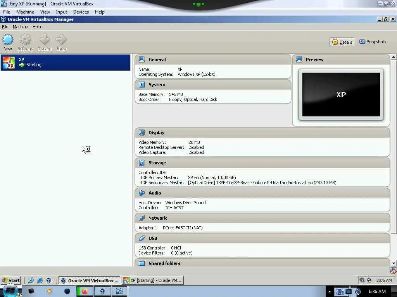Open the Manager's Machine menu
The width and height of the screenshot is (397, 297).
click(x=21, y=27)
